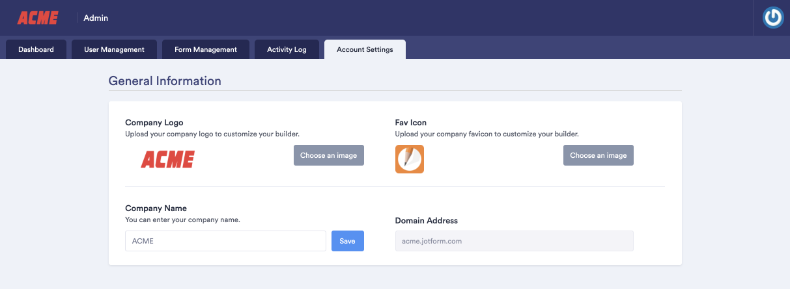Click the acme.jotform.com domain address field
790x289 pixels.
point(514,241)
